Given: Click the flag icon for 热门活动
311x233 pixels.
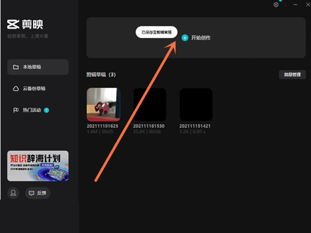Looking at the screenshot, I should click(16, 110).
